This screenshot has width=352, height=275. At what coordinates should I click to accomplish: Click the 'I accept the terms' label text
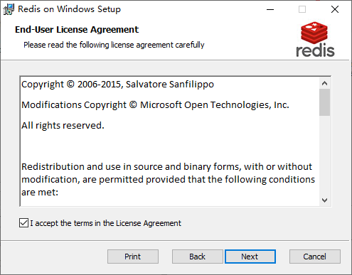[105, 223]
